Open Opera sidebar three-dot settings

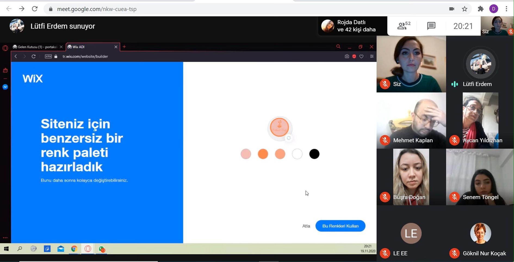tap(5, 238)
